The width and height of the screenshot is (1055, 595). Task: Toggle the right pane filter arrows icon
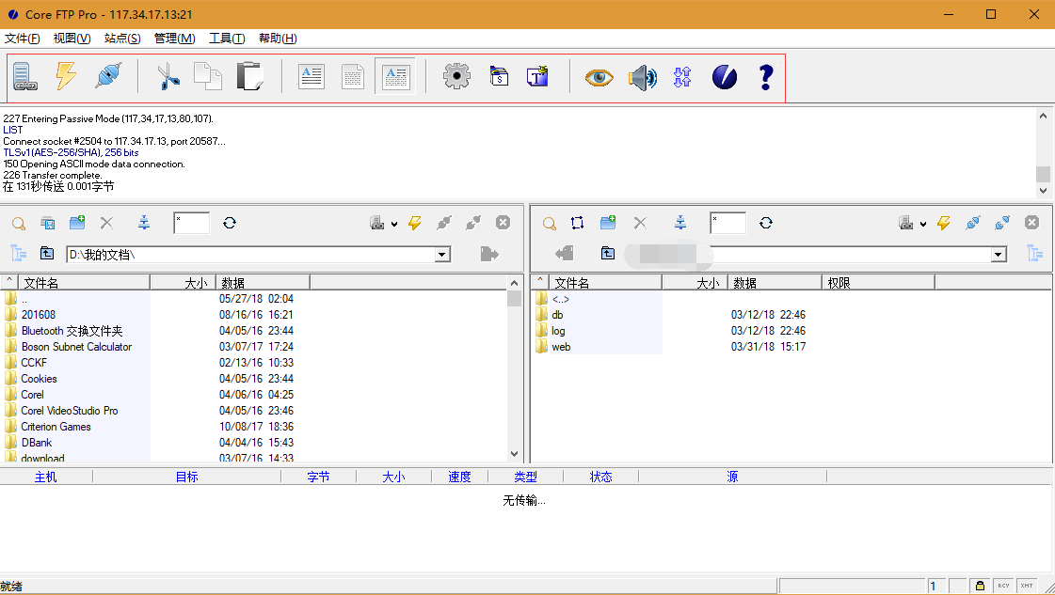[680, 223]
